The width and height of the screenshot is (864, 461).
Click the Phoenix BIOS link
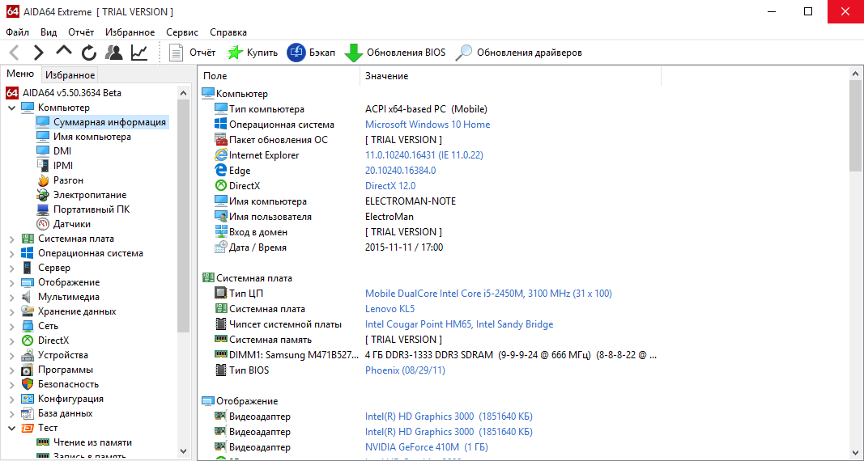405,370
